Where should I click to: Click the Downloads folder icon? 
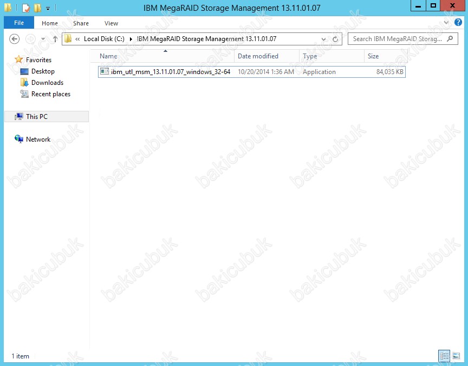[x=24, y=83]
